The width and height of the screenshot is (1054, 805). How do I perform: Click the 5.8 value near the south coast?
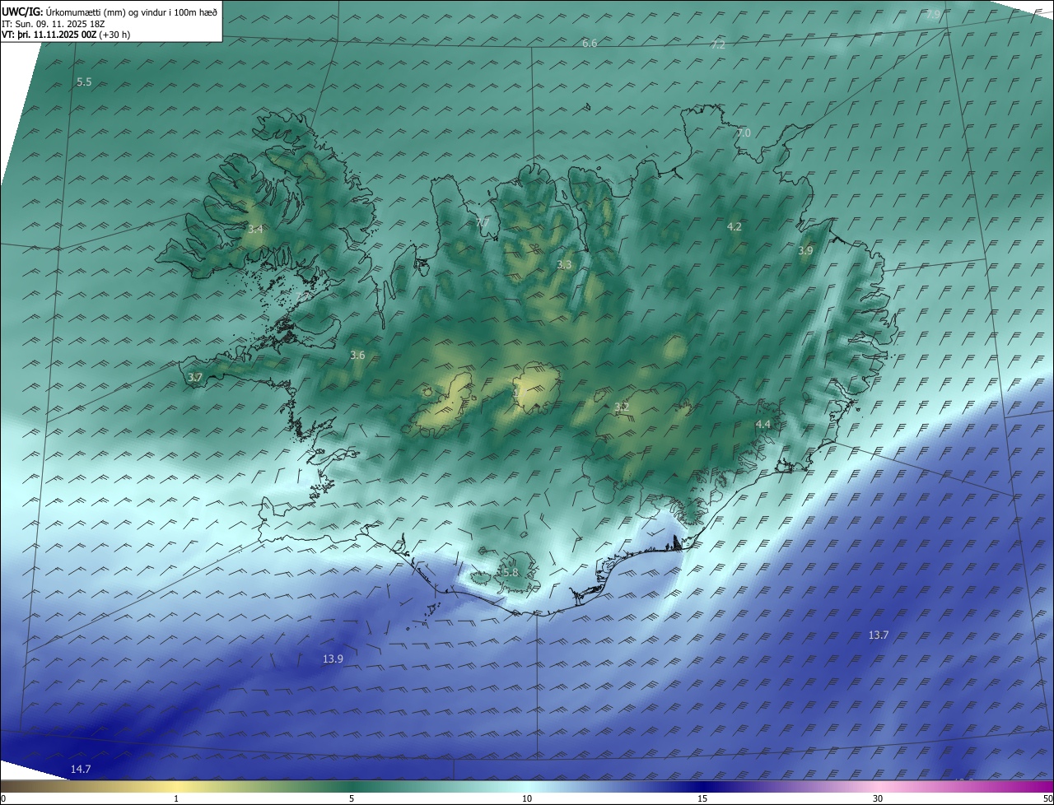[510, 572]
